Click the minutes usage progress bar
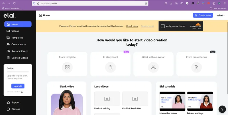This screenshot has height=115, width=228. coord(18,72)
